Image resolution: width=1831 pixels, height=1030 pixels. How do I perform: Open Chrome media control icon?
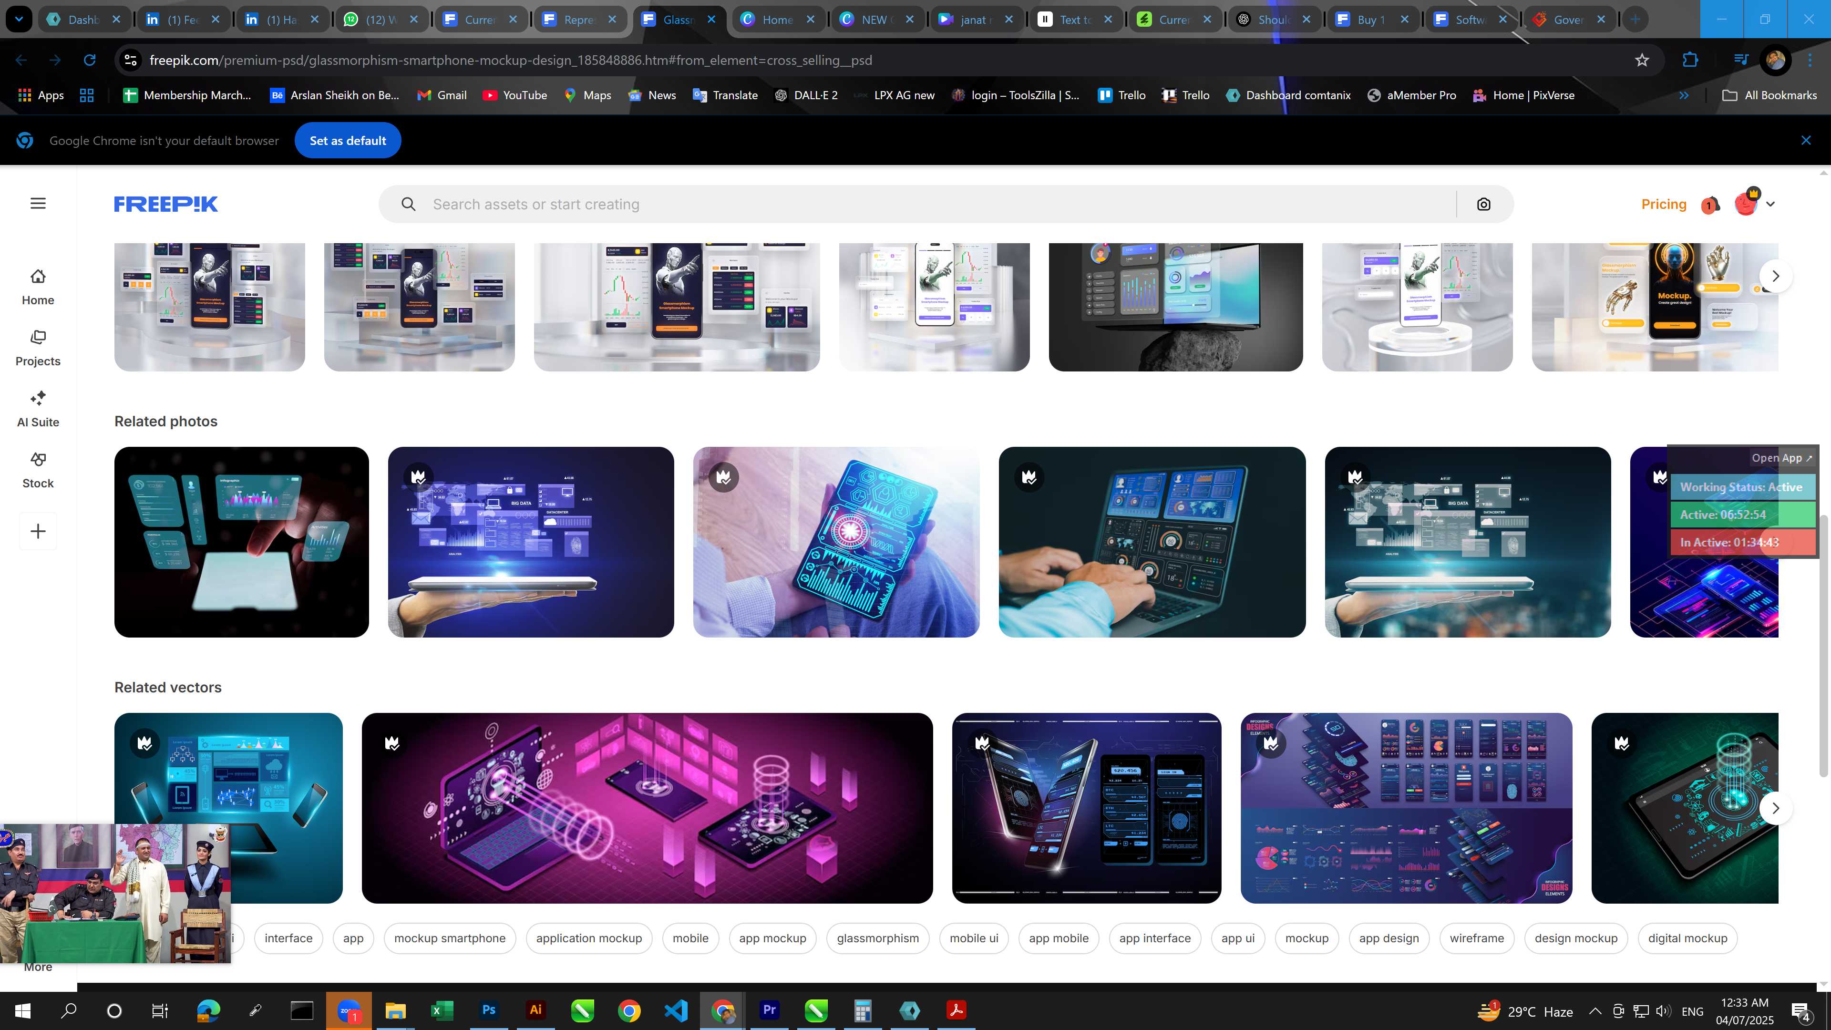point(1741,61)
